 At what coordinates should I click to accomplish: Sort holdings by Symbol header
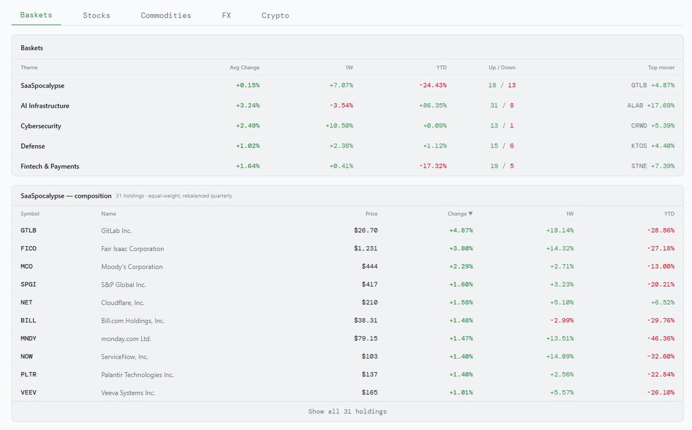point(30,214)
